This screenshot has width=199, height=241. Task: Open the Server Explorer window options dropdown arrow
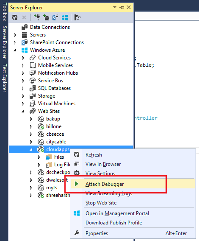coord(115,7)
